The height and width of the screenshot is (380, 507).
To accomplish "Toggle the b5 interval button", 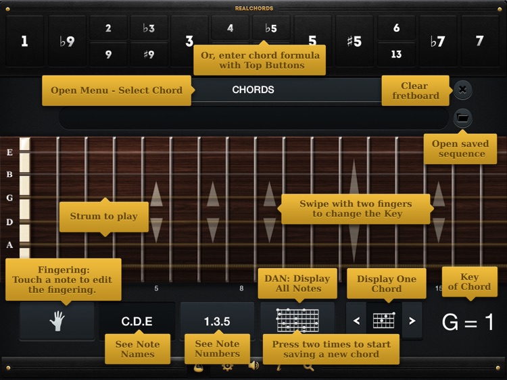I will (271, 28).
